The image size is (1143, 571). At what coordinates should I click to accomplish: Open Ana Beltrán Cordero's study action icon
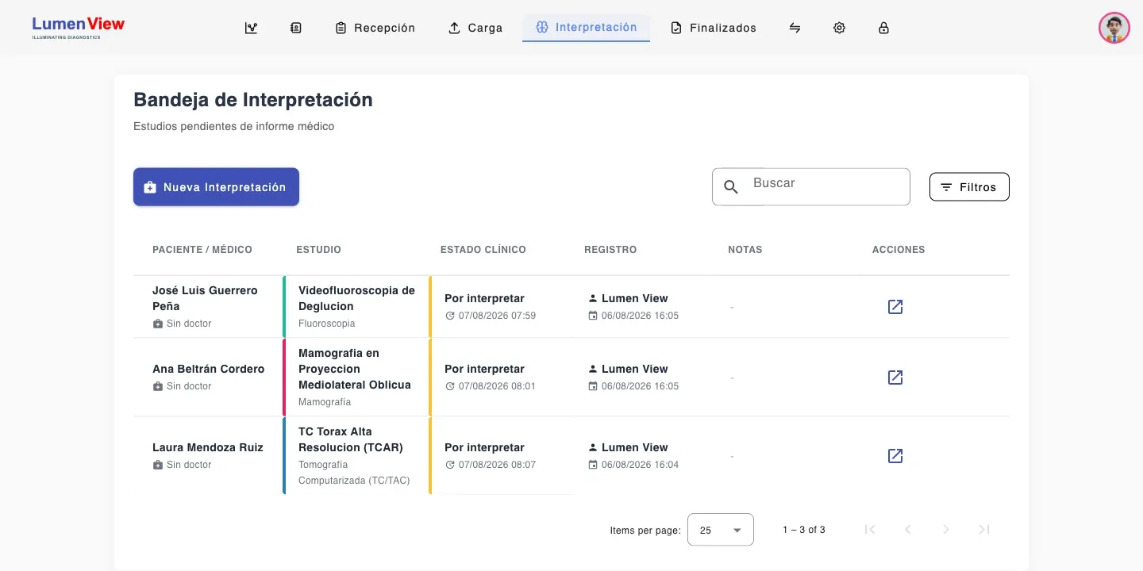pyautogui.click(x=895, y=377)
